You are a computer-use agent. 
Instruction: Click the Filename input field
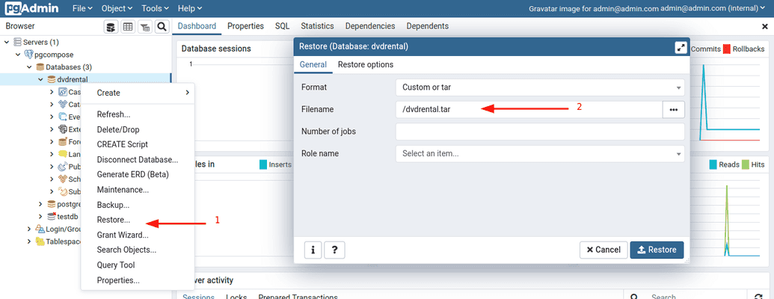click(x=529, y=110)
